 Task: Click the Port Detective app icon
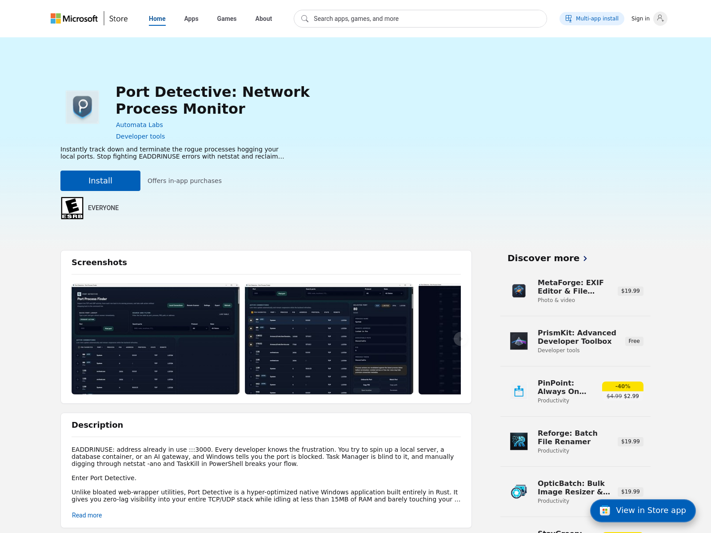[x=83, y=107]
